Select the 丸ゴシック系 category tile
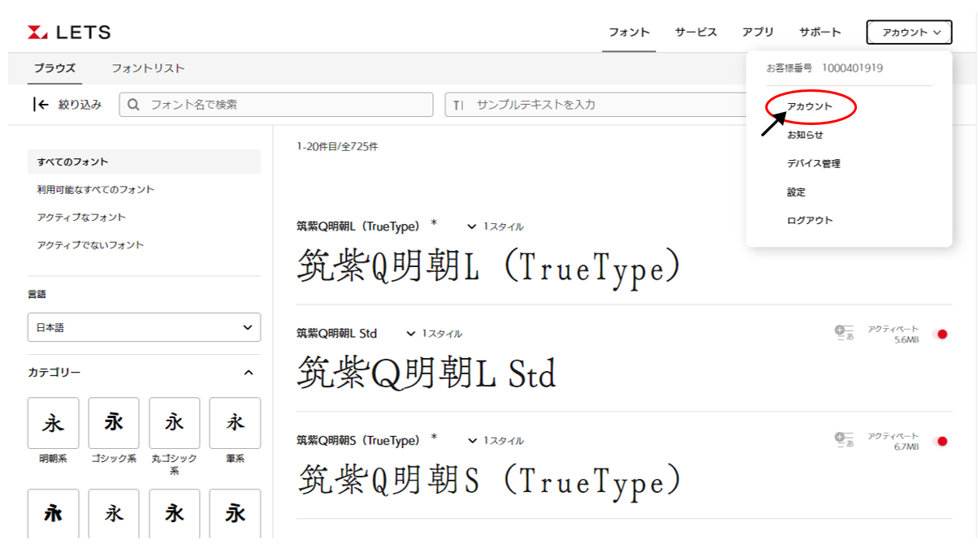Viewport: 978px width, 548px height. [x=175, y=423]
